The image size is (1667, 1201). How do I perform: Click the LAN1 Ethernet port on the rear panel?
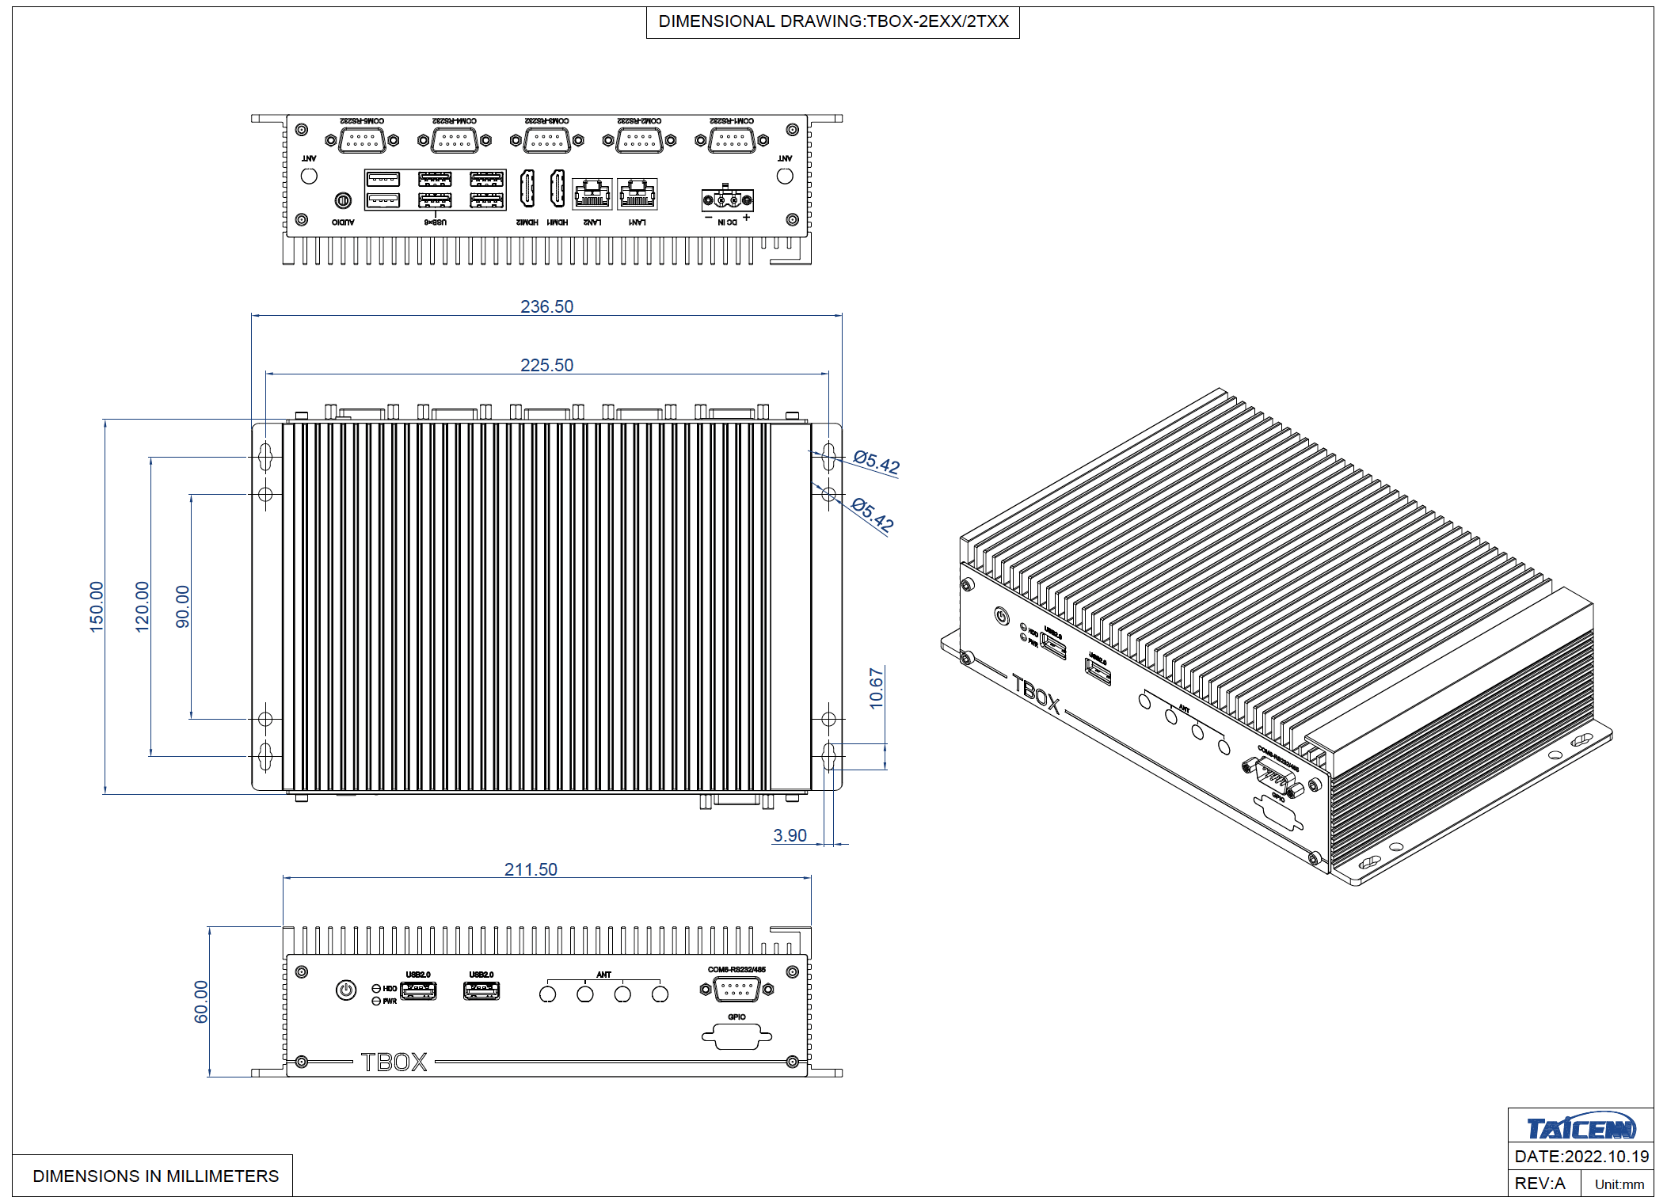[x=637, y=193]
